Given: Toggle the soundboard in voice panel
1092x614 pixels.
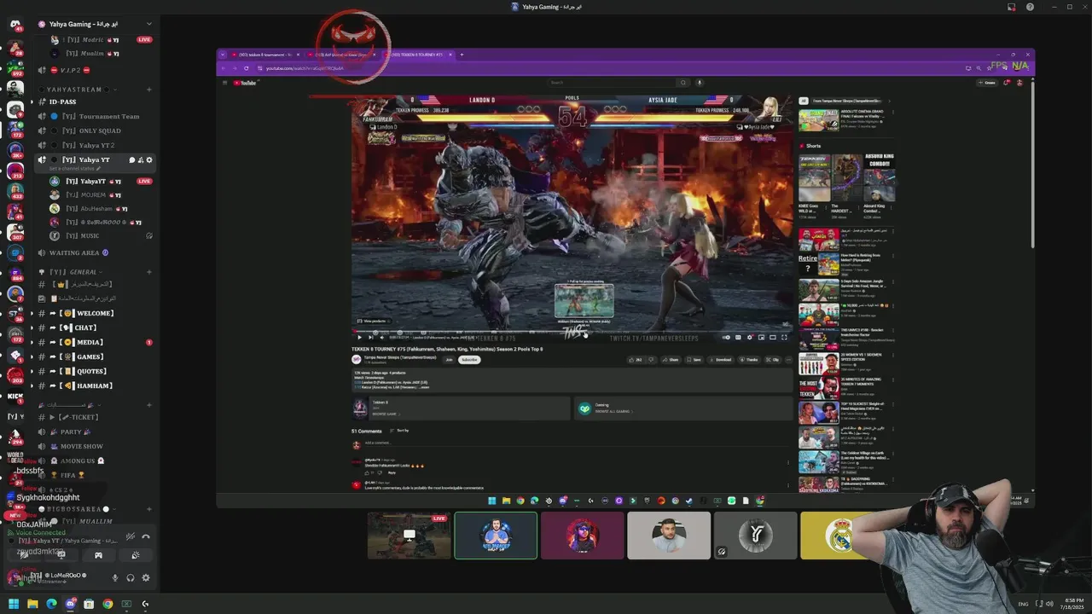Looking at the screenshot, I should [136, 555].
